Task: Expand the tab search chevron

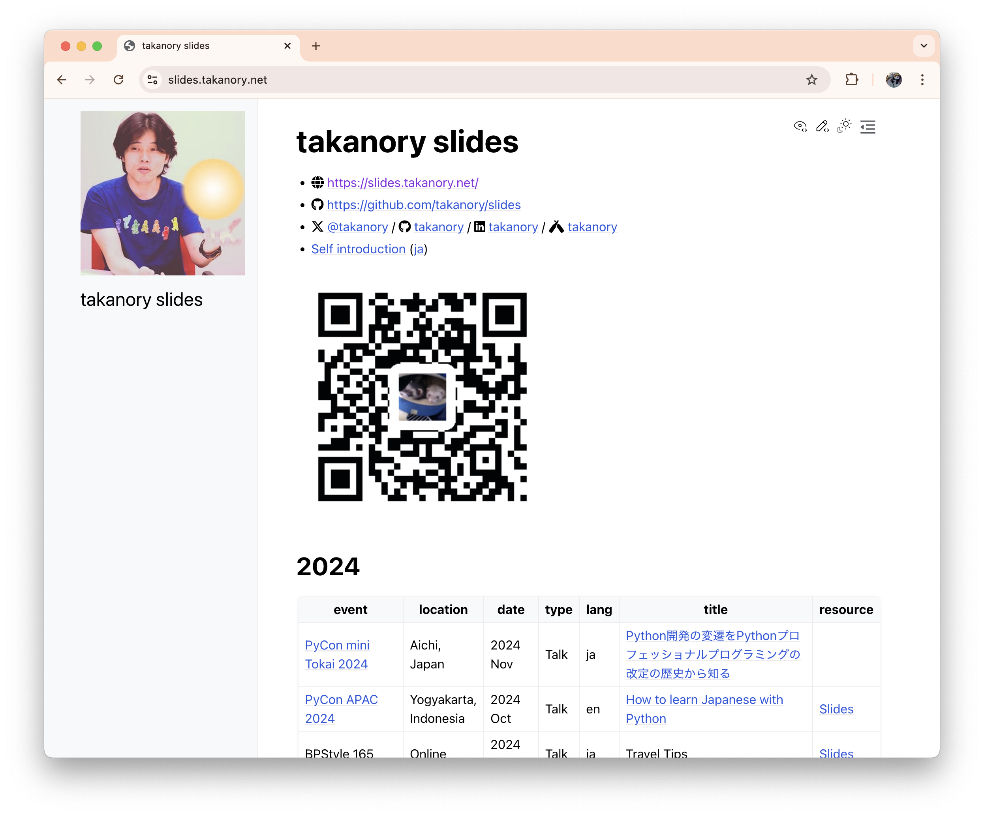Action: pos(924,46)
